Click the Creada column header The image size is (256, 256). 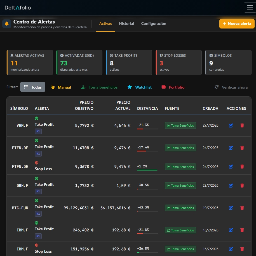click(x=211, y=108)
